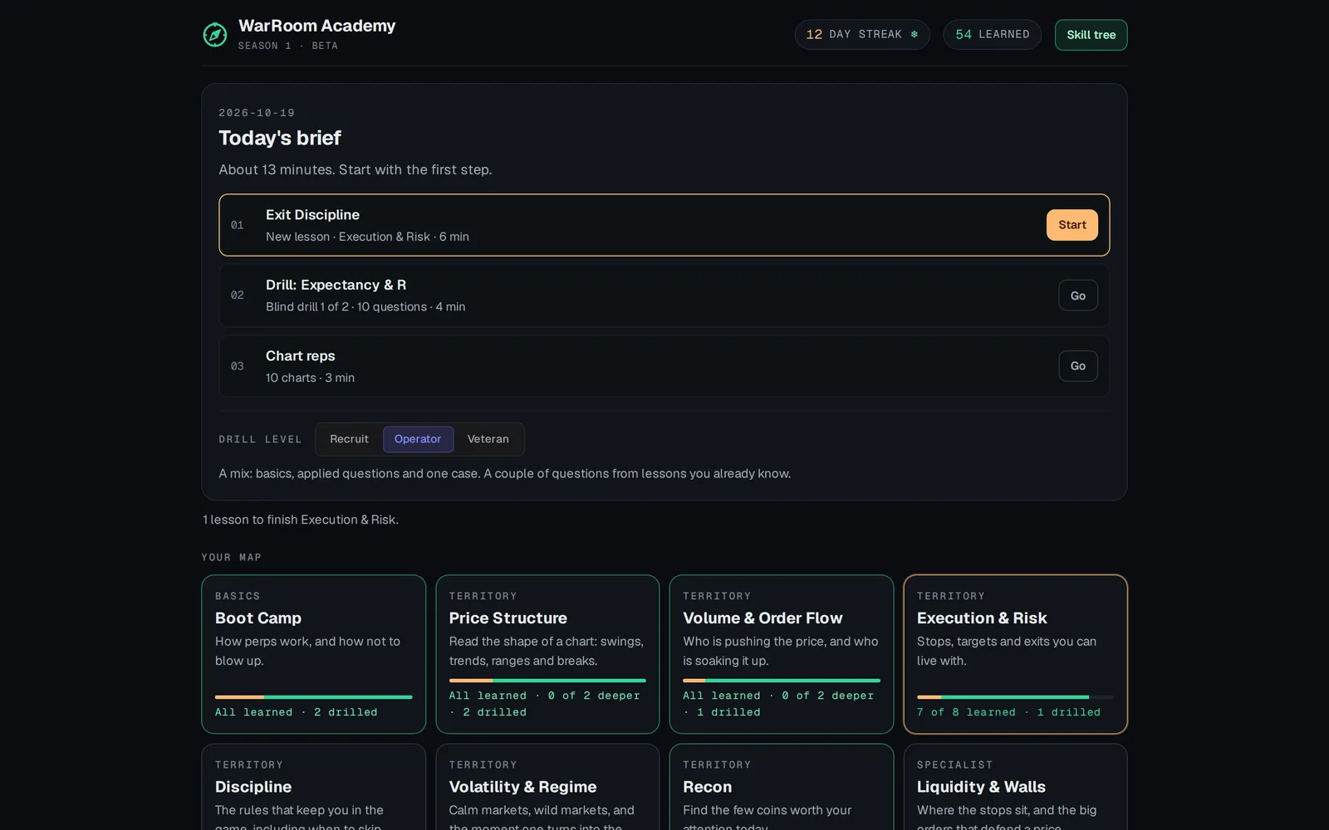
Task: Click the WarRoom Academy compass logo icon
Action: (215, 35)
